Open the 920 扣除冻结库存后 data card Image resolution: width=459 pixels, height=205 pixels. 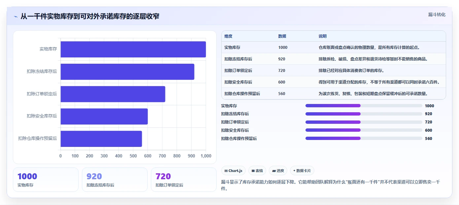click(x=115, y=180)
